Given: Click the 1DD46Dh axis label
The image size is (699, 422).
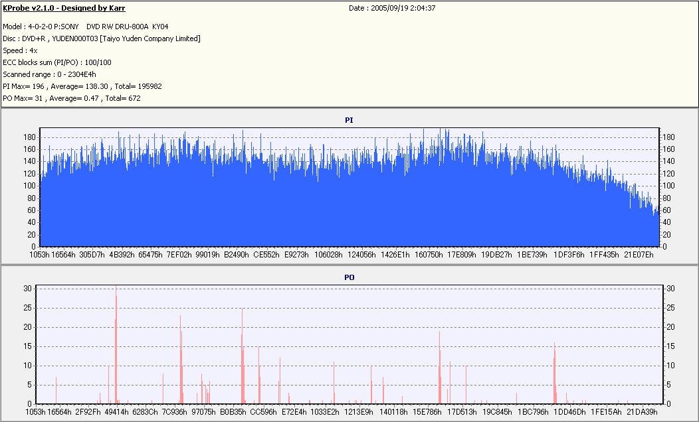Looking at the screenshot, I should [x=569, y=412].
